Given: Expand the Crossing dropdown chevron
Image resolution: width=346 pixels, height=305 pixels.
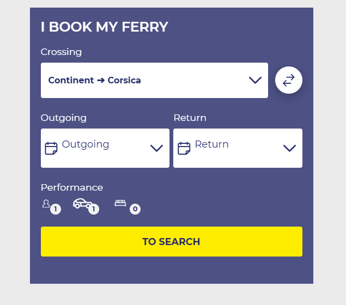Looking at the screenshot, I should tap(255, 80).
